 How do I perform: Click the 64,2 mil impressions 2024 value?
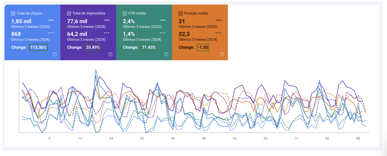(77, 34)
